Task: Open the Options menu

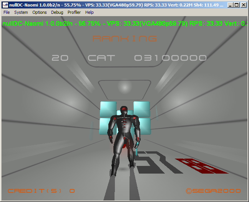Action: tap(39, 12)
